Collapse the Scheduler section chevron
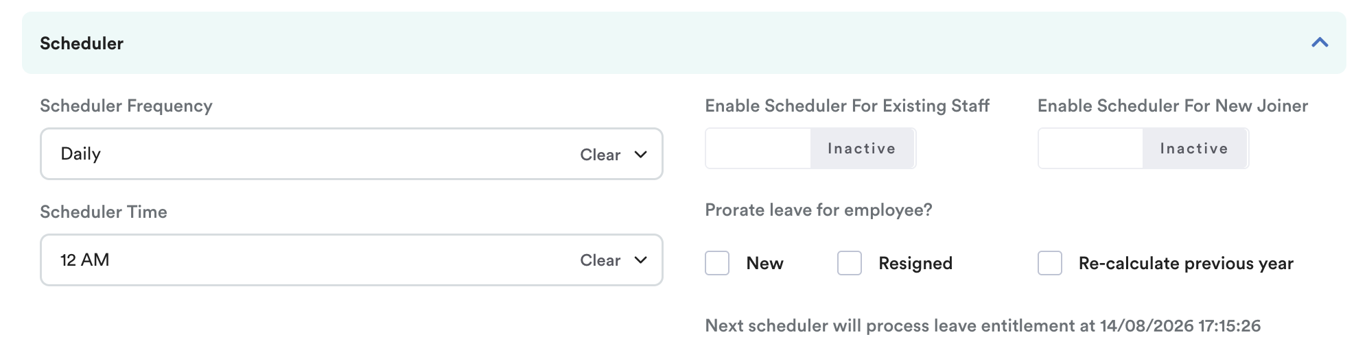The image size is (1367, 363). tap(1319, 43)
